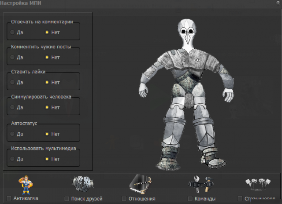The height and width of the screenshot is (204, 282).
Task: Click the Команды tool belt icon
Action: point(201,184)
